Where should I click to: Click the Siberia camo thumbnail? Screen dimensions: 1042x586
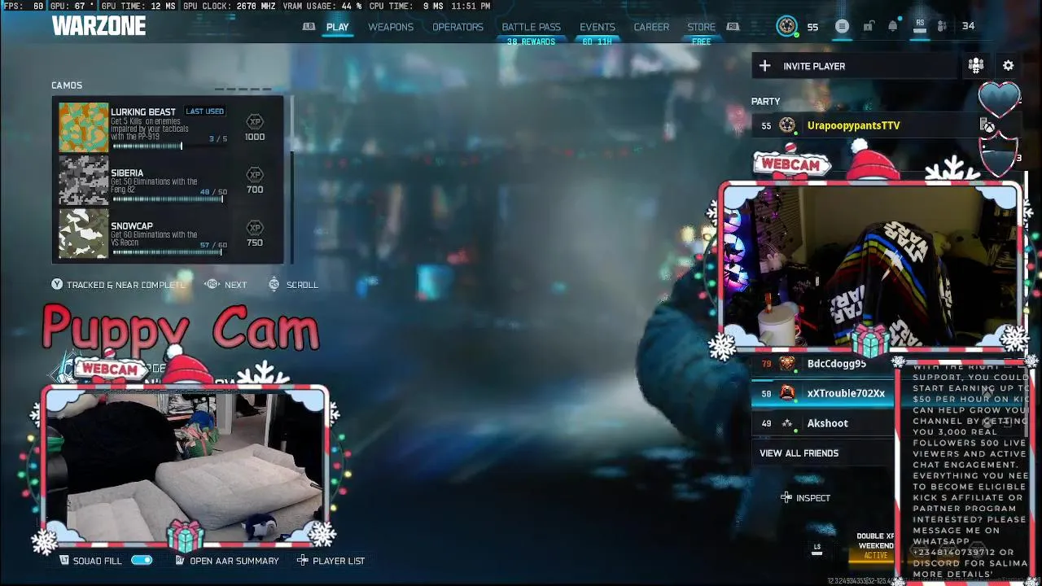point(83,181)
